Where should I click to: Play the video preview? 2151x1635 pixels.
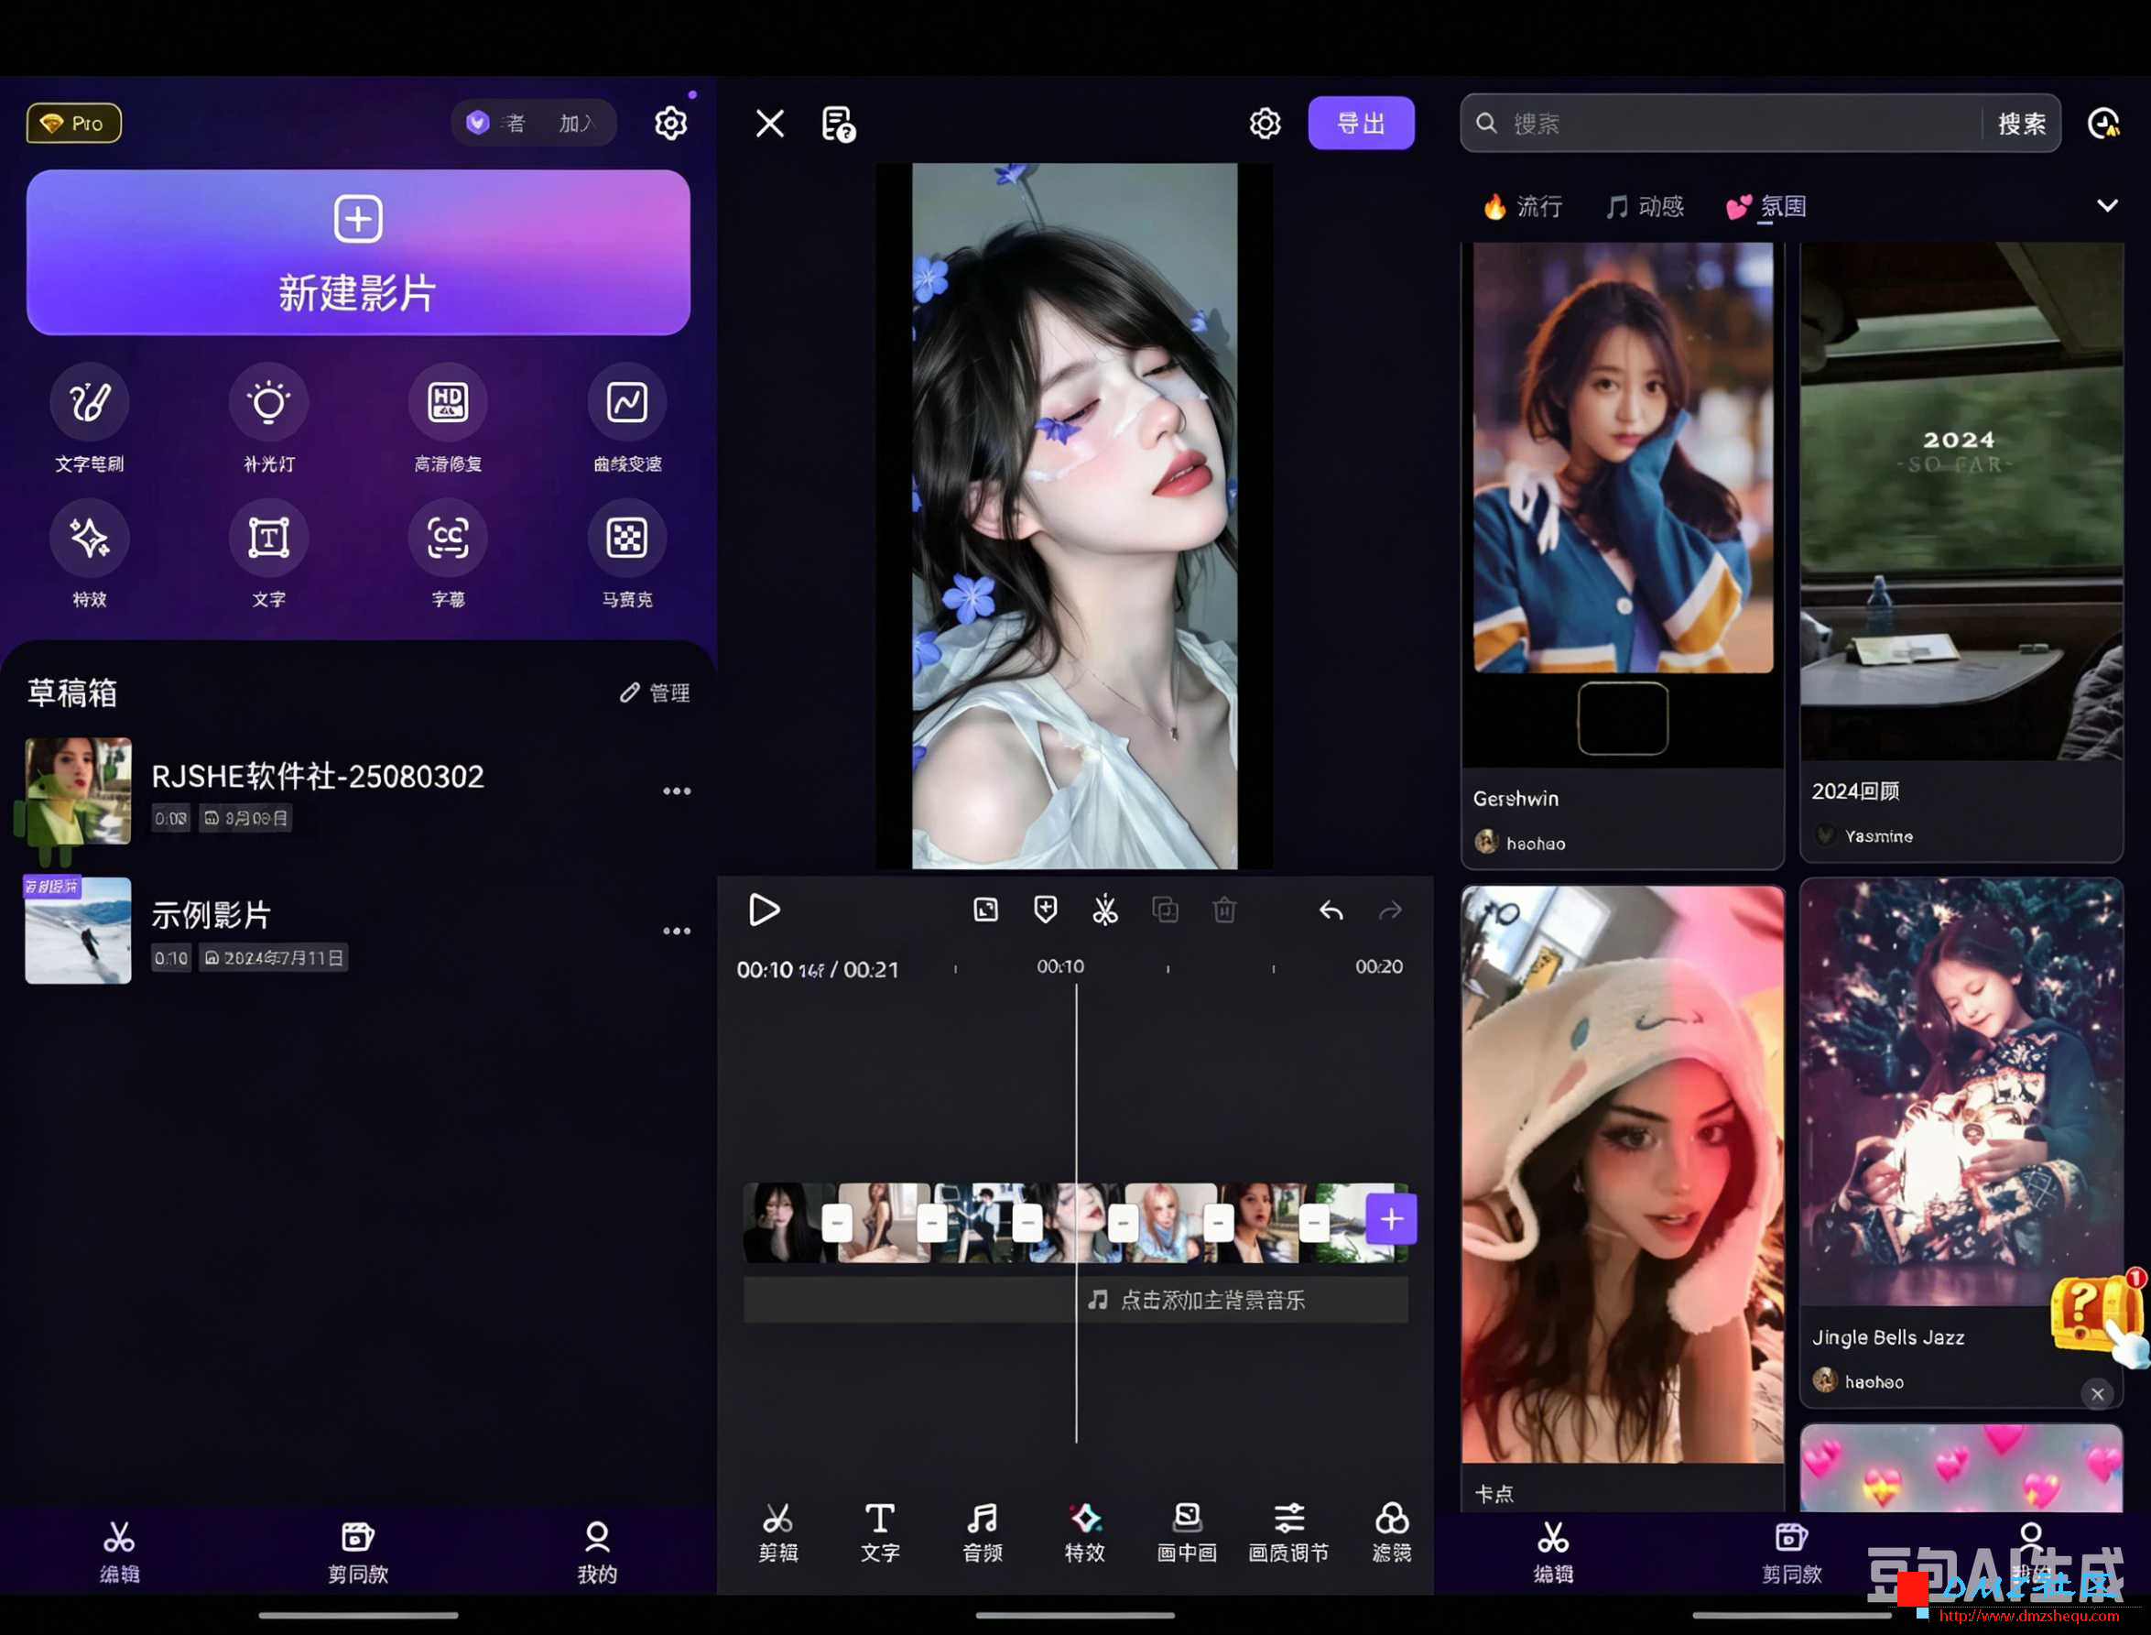tap(765, 910)
